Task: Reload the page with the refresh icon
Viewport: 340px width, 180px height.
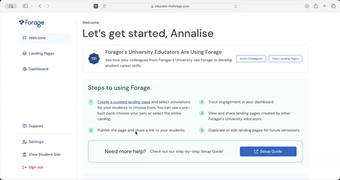Action: click(236, 6)
